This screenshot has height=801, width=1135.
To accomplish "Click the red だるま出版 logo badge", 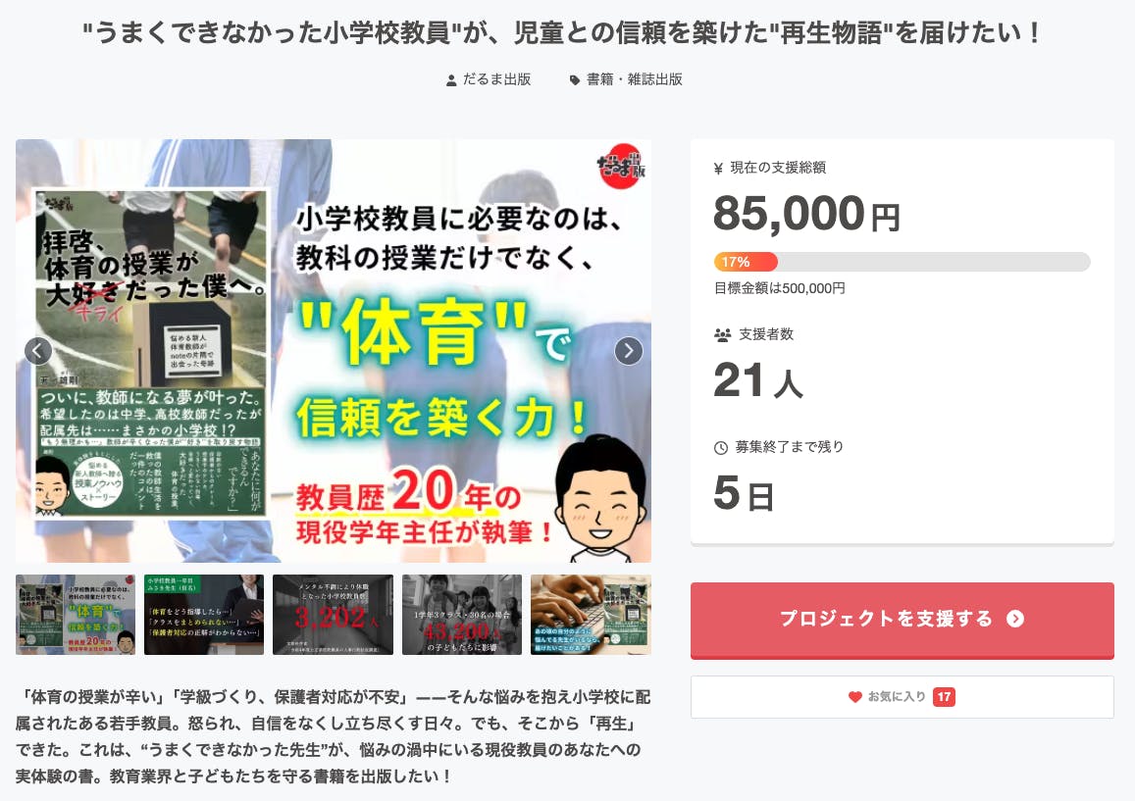I will point(620,167).
